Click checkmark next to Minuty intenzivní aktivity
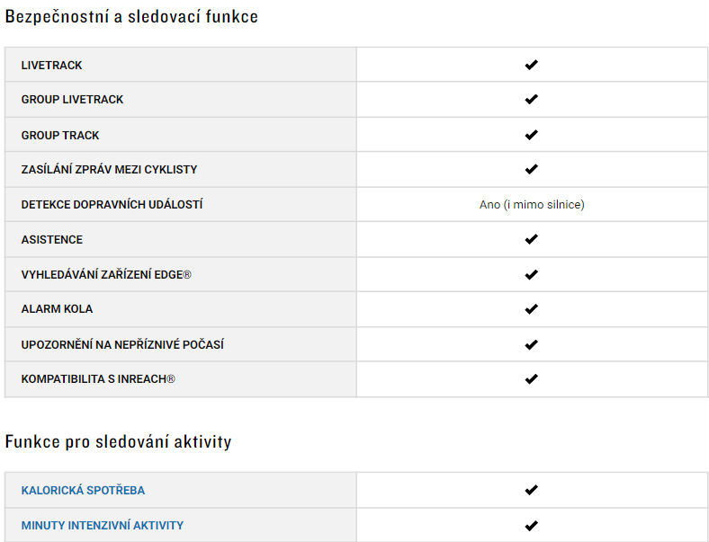This screenshot has height=542, width=709. click(531, 526)
